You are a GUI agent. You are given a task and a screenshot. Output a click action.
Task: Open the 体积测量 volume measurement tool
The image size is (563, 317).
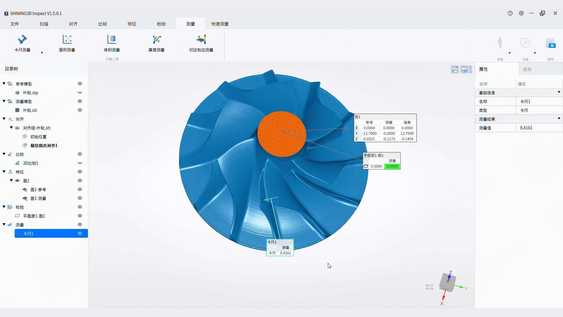[x=111, y=43]
